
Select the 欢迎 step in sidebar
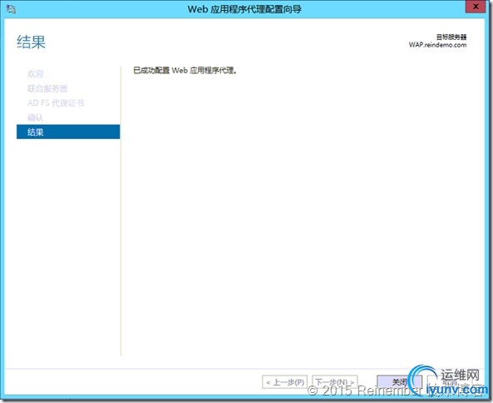tap(35, 73)
